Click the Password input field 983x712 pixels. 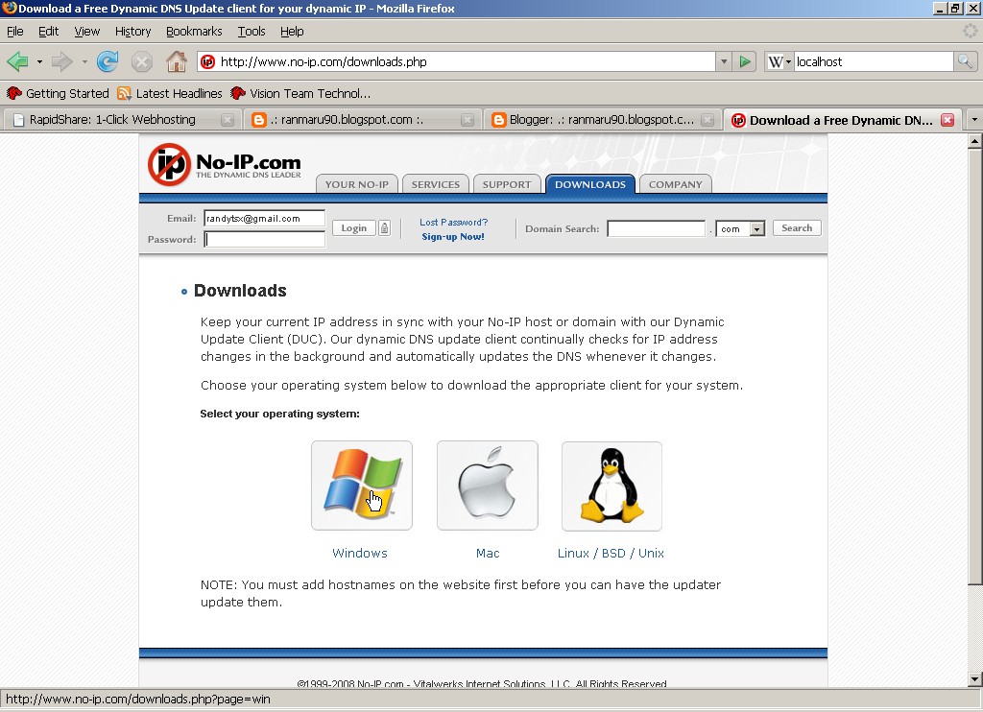pyautogui.click(x=265, y=239)
